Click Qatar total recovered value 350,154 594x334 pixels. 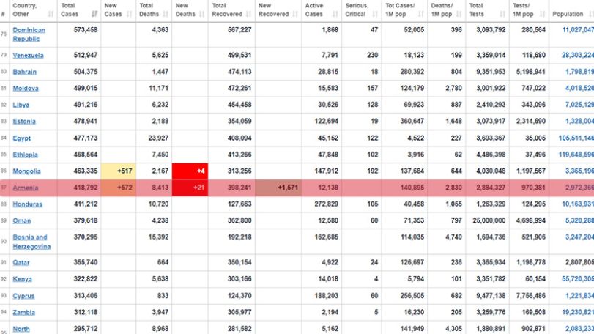click(240, 262)
